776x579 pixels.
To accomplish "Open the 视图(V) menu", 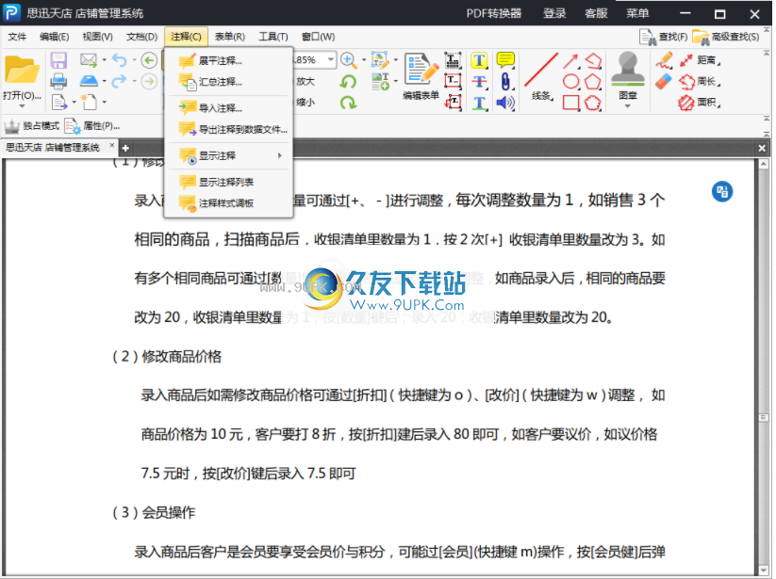I will pos(97,37).
